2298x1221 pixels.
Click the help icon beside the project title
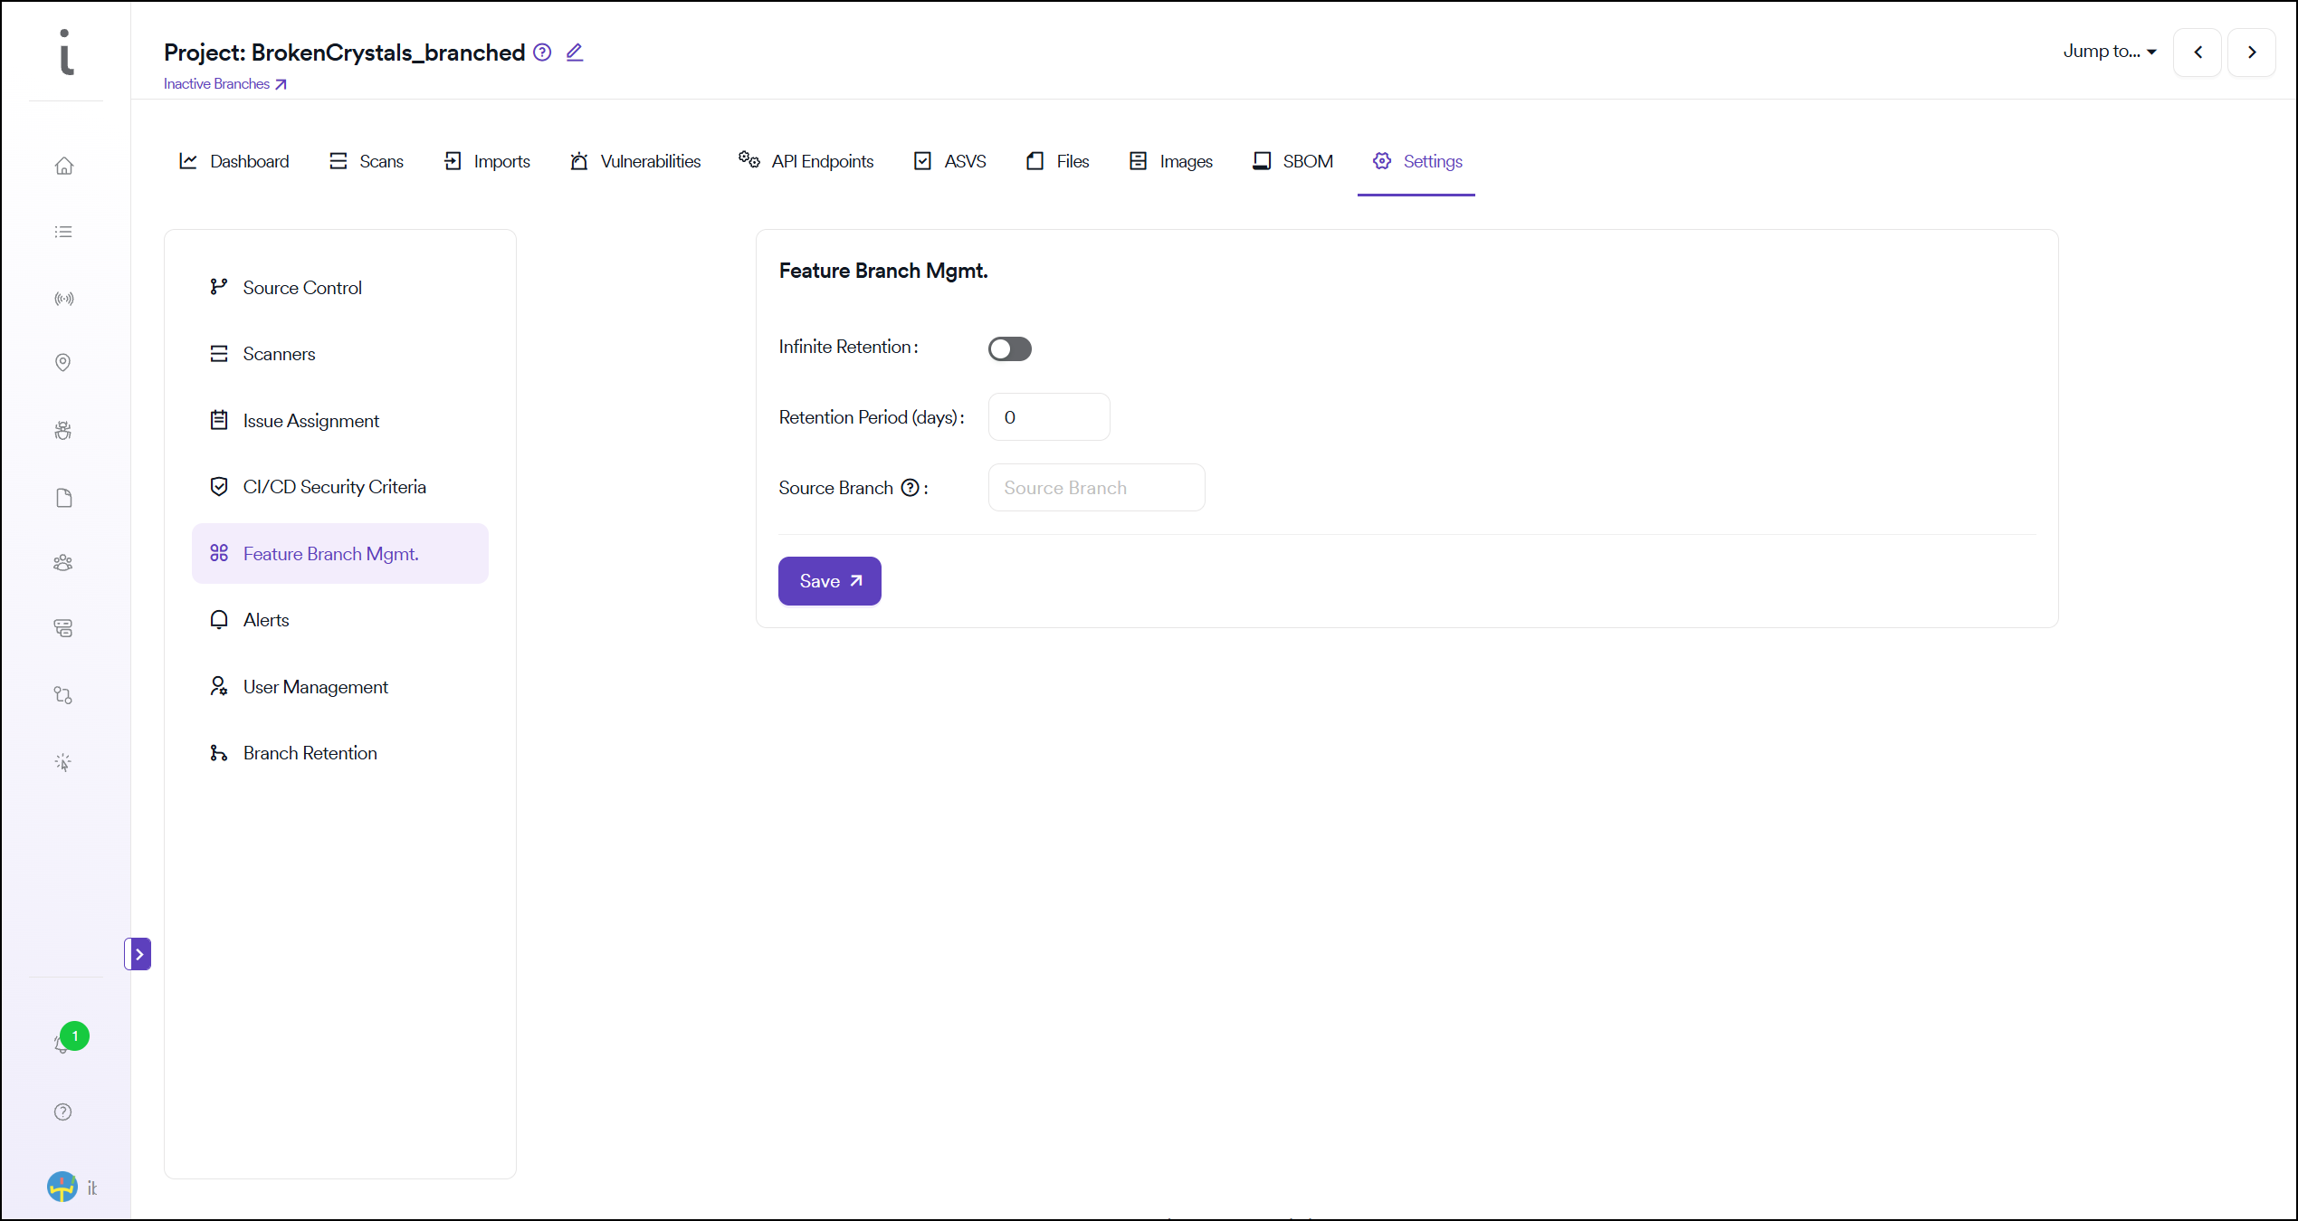[542, 52]
